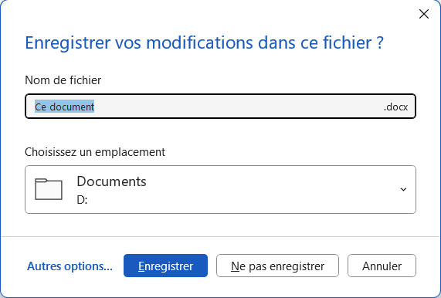The width and height of the screenshot is (441, 298).
Task: Click the 'Documents' folder name text
Action: pyautogui.click(x=111, y=181)
